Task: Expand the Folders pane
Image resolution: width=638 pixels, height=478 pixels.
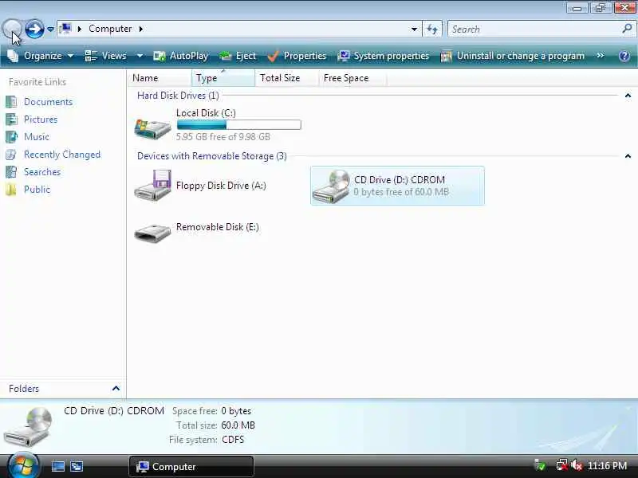Action: (116, 389)
